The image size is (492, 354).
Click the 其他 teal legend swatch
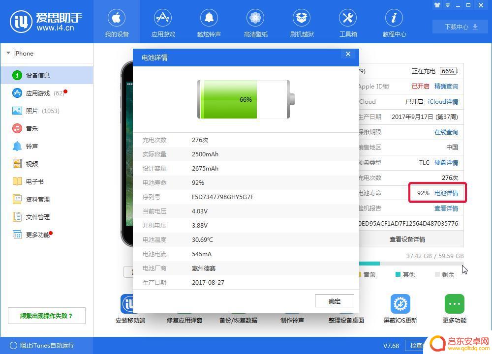(x=398, y=274)
